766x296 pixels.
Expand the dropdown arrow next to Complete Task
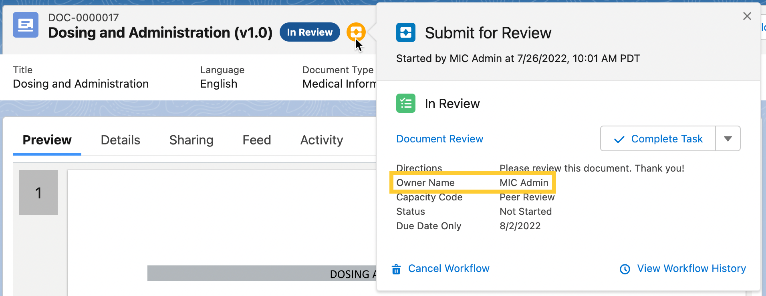[x=728, y=139]
